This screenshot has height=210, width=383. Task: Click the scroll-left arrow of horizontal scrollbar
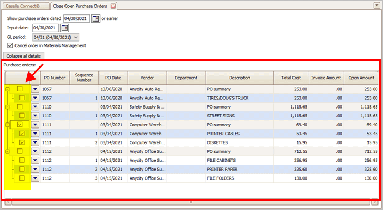8,202
